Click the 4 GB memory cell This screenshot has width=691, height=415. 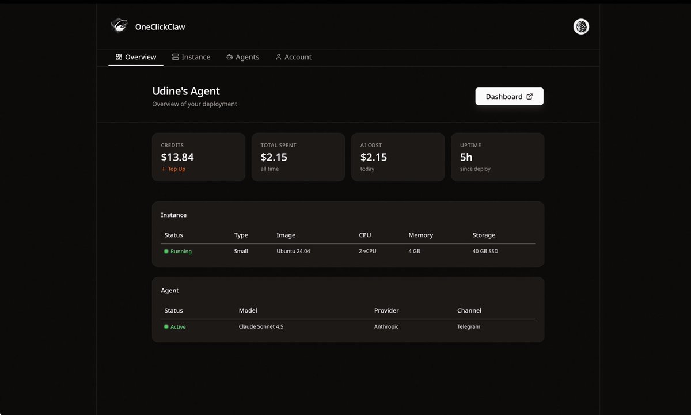(415, 252)
